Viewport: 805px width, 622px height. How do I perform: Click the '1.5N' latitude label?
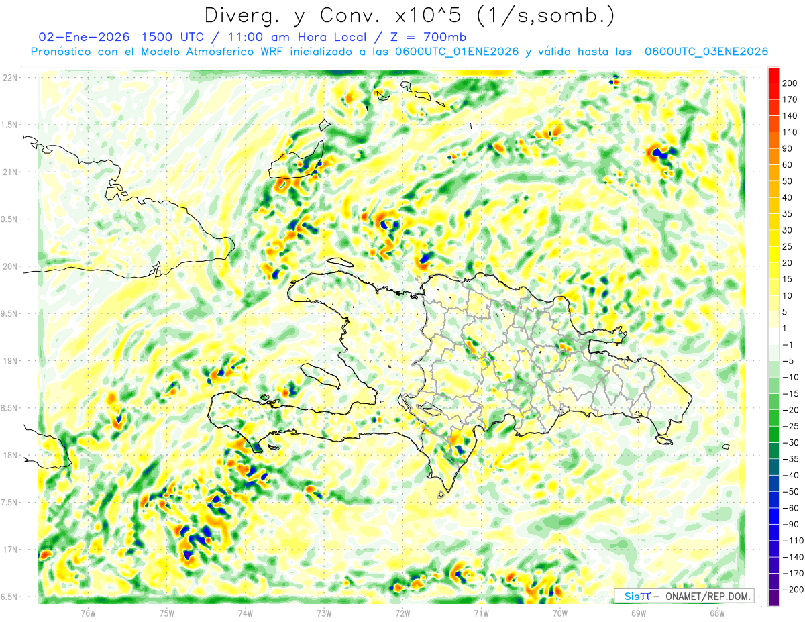10,125
